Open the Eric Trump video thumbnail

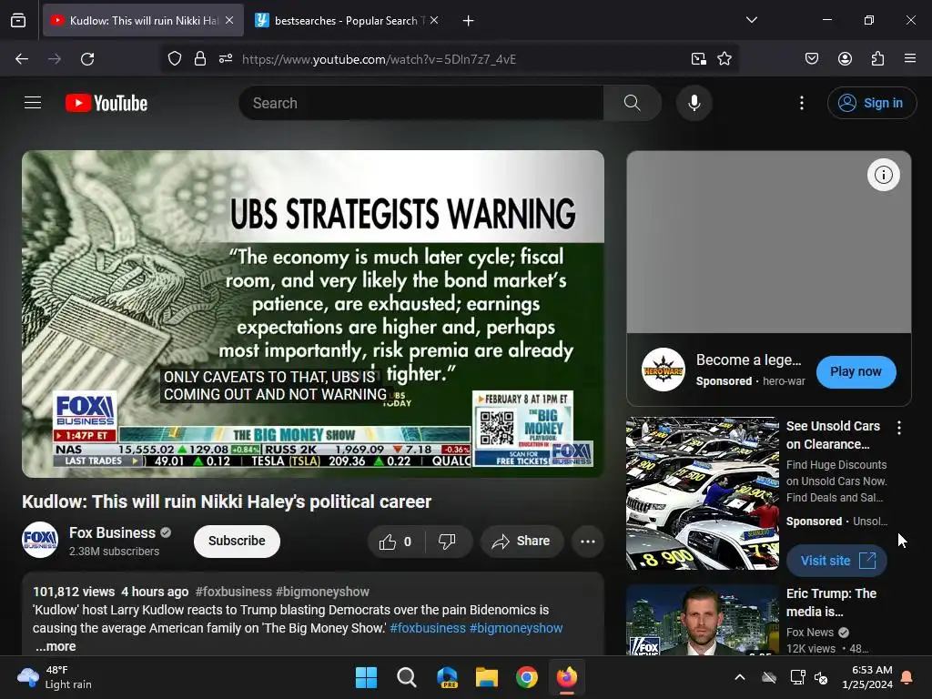[x=702, y=621]
